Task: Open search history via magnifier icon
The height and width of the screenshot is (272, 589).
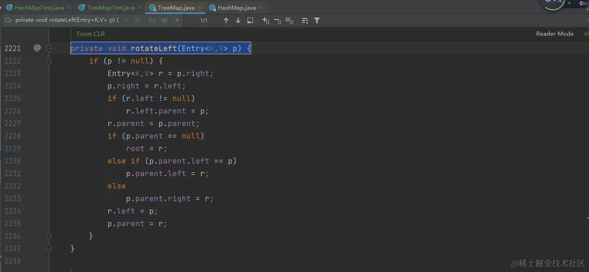Action: [9, 20]
